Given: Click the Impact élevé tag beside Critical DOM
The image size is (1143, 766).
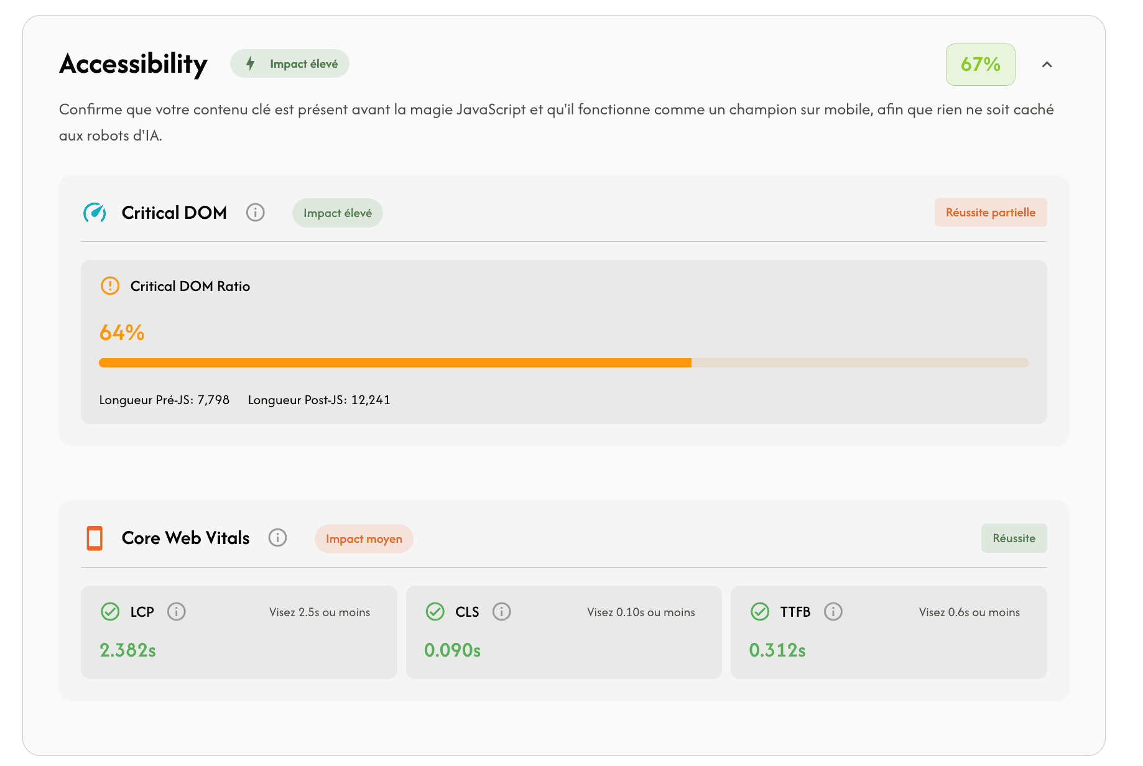Looking at the screenshot, I should click(337, 213).
